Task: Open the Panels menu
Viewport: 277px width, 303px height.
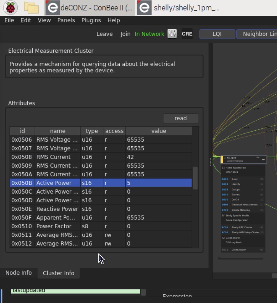Action: 66,20
